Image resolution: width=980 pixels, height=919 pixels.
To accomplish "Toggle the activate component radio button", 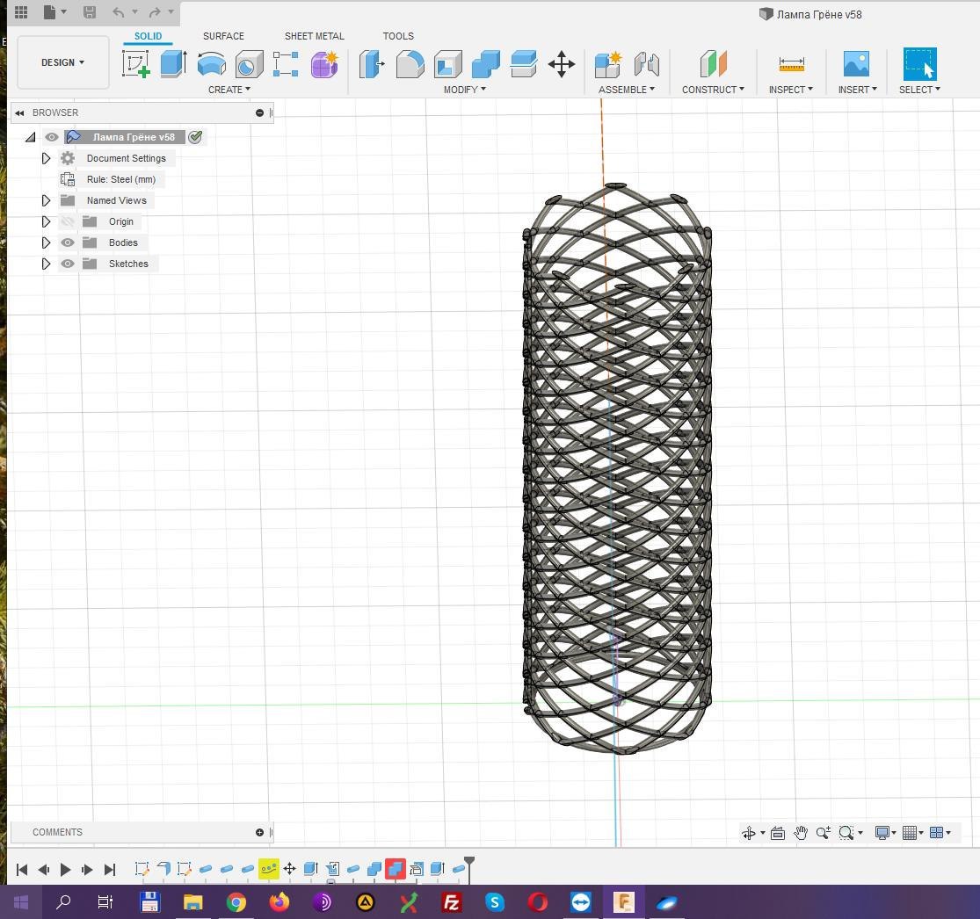I will coord(196,137).
